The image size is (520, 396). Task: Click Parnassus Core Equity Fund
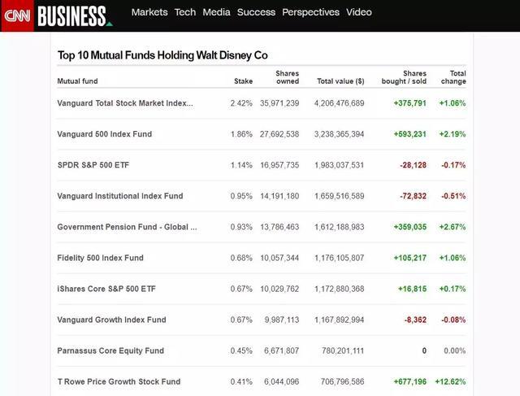(110, 350)
